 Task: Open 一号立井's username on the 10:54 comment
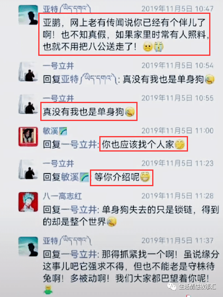(58, 66)
